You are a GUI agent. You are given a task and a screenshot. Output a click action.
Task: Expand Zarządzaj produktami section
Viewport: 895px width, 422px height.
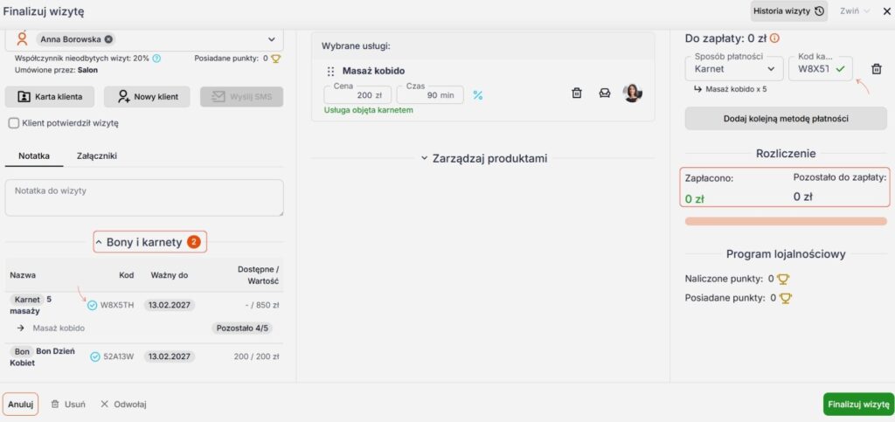[483, 158]
